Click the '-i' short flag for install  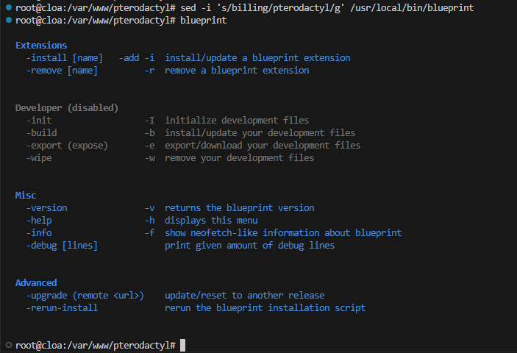[x=149, y=58]
